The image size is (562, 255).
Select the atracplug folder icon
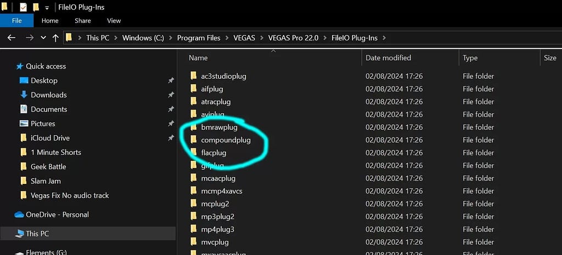click(194, 101)
